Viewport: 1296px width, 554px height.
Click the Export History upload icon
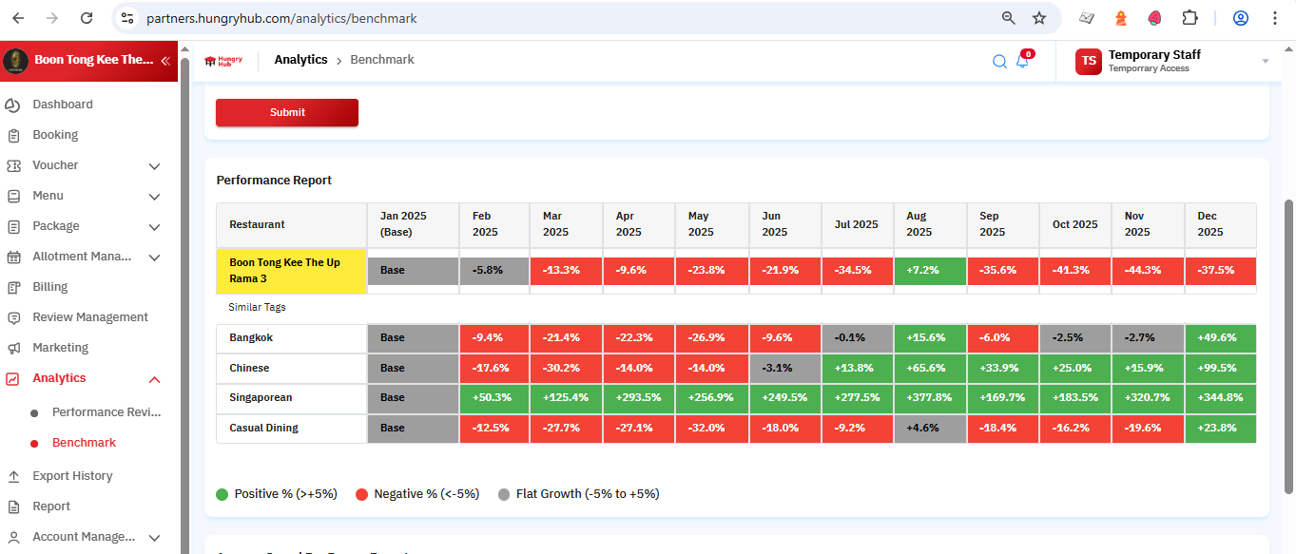pyautogui.click(x=13, y=476)
